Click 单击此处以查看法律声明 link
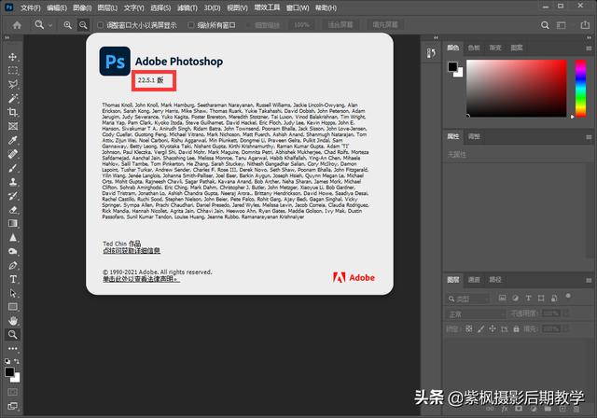 141,279
